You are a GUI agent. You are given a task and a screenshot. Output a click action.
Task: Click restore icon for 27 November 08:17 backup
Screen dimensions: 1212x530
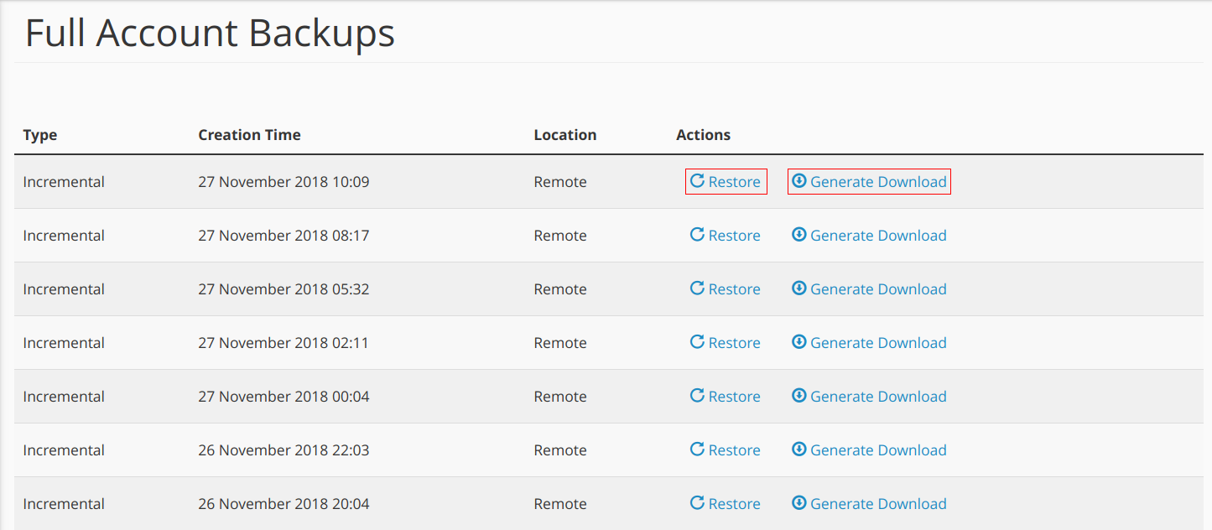click(697, 235)
